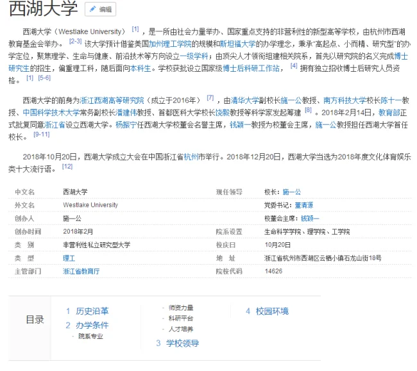Screen dimensions: 417x371
Task: Click the citation marker [4]
Action: (x=294, y=65)
